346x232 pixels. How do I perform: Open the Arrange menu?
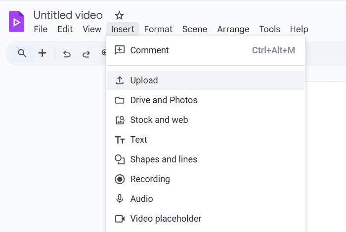tap(233, 29)
